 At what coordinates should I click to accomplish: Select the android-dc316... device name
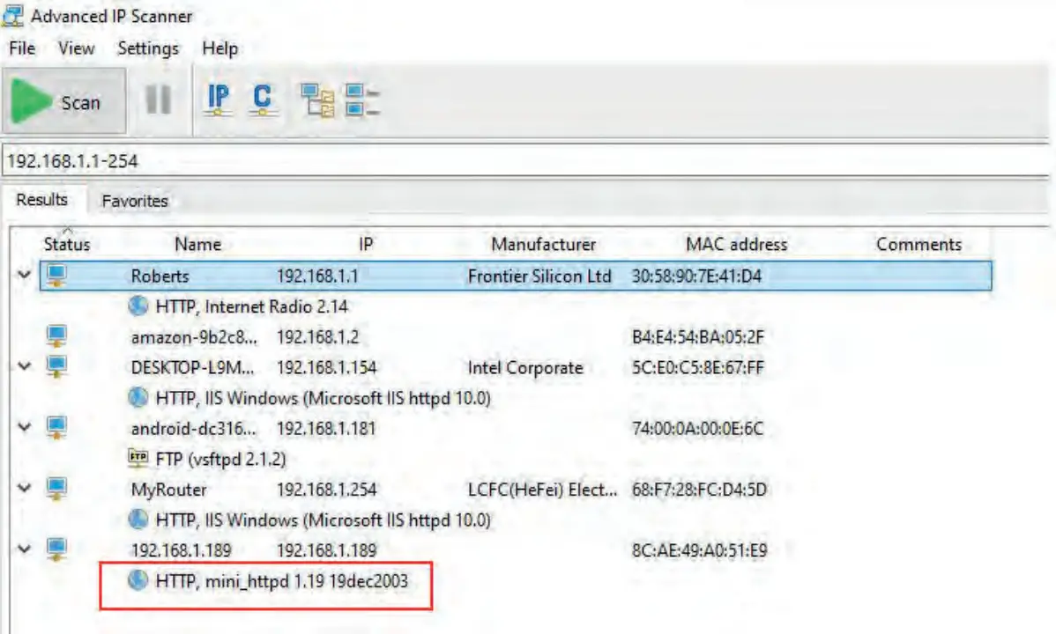pyautogui.click(x=193, y=428)
